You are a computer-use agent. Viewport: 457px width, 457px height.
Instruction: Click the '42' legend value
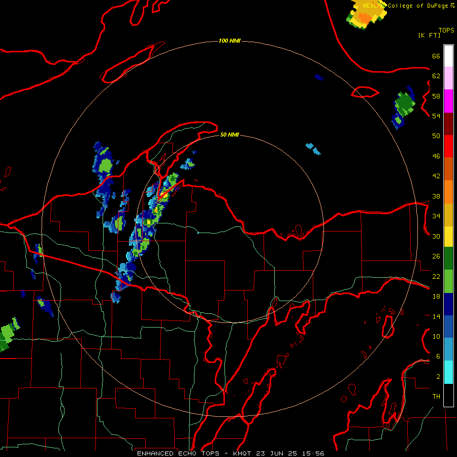click(x=436, y=176)
